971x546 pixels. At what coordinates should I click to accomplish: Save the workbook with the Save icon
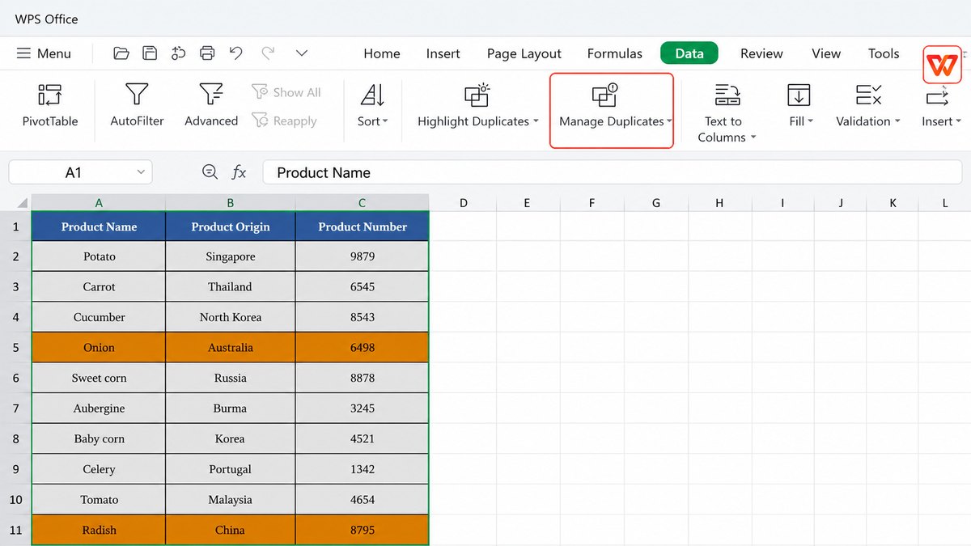coord(150,53)
